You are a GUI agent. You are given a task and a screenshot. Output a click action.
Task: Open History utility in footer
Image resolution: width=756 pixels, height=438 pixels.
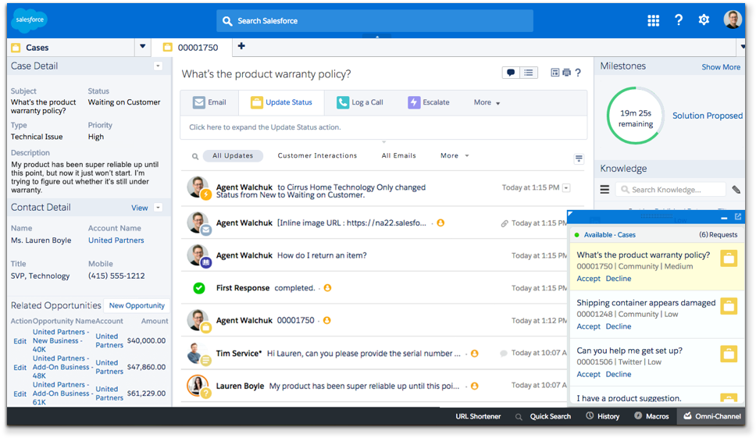pos(603,416)
